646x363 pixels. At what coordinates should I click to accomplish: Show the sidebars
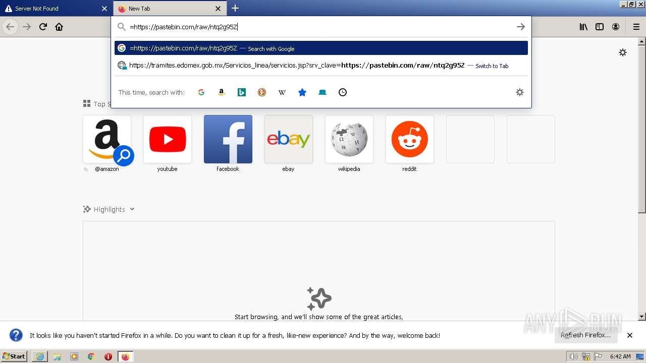[x=600, y=27]
